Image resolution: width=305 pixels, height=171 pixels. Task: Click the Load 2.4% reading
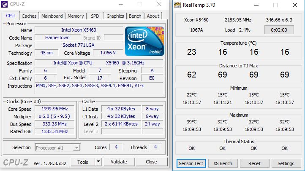click(238, 30)
